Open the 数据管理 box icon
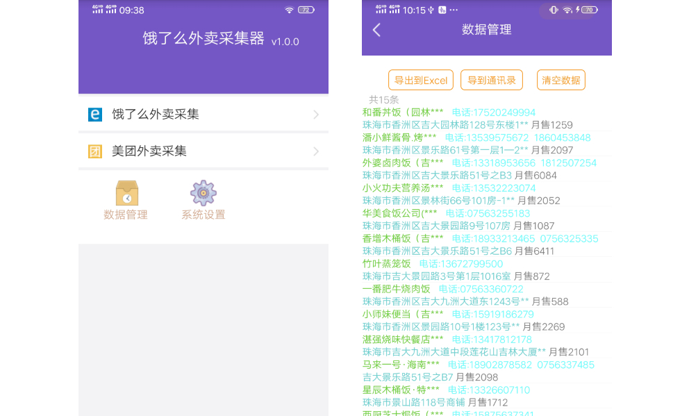The image size is (689, 416). [x=127, y=193]
